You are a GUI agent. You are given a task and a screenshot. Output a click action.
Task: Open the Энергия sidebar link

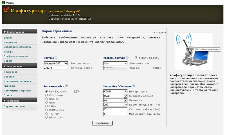tap(20, 76)
